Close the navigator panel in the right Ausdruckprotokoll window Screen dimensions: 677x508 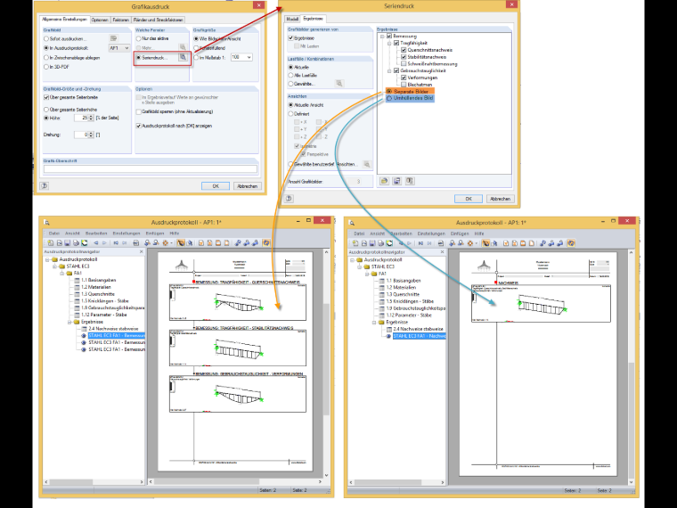[x=442, y=252]
